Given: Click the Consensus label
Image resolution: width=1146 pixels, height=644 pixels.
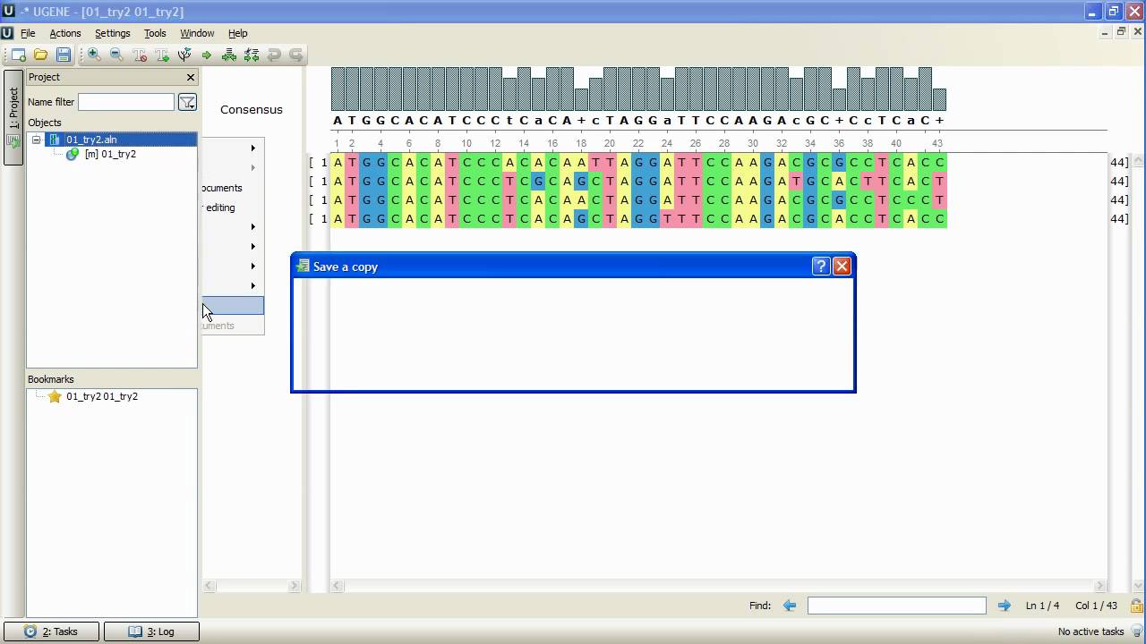Looking at the screenshot, I should [x=252, y=109].
